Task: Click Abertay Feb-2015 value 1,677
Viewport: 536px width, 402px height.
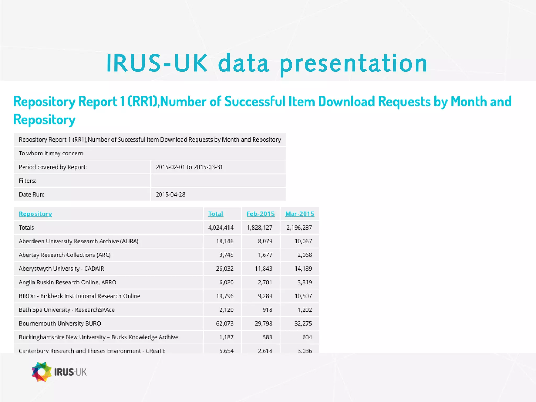Action: 265,255
